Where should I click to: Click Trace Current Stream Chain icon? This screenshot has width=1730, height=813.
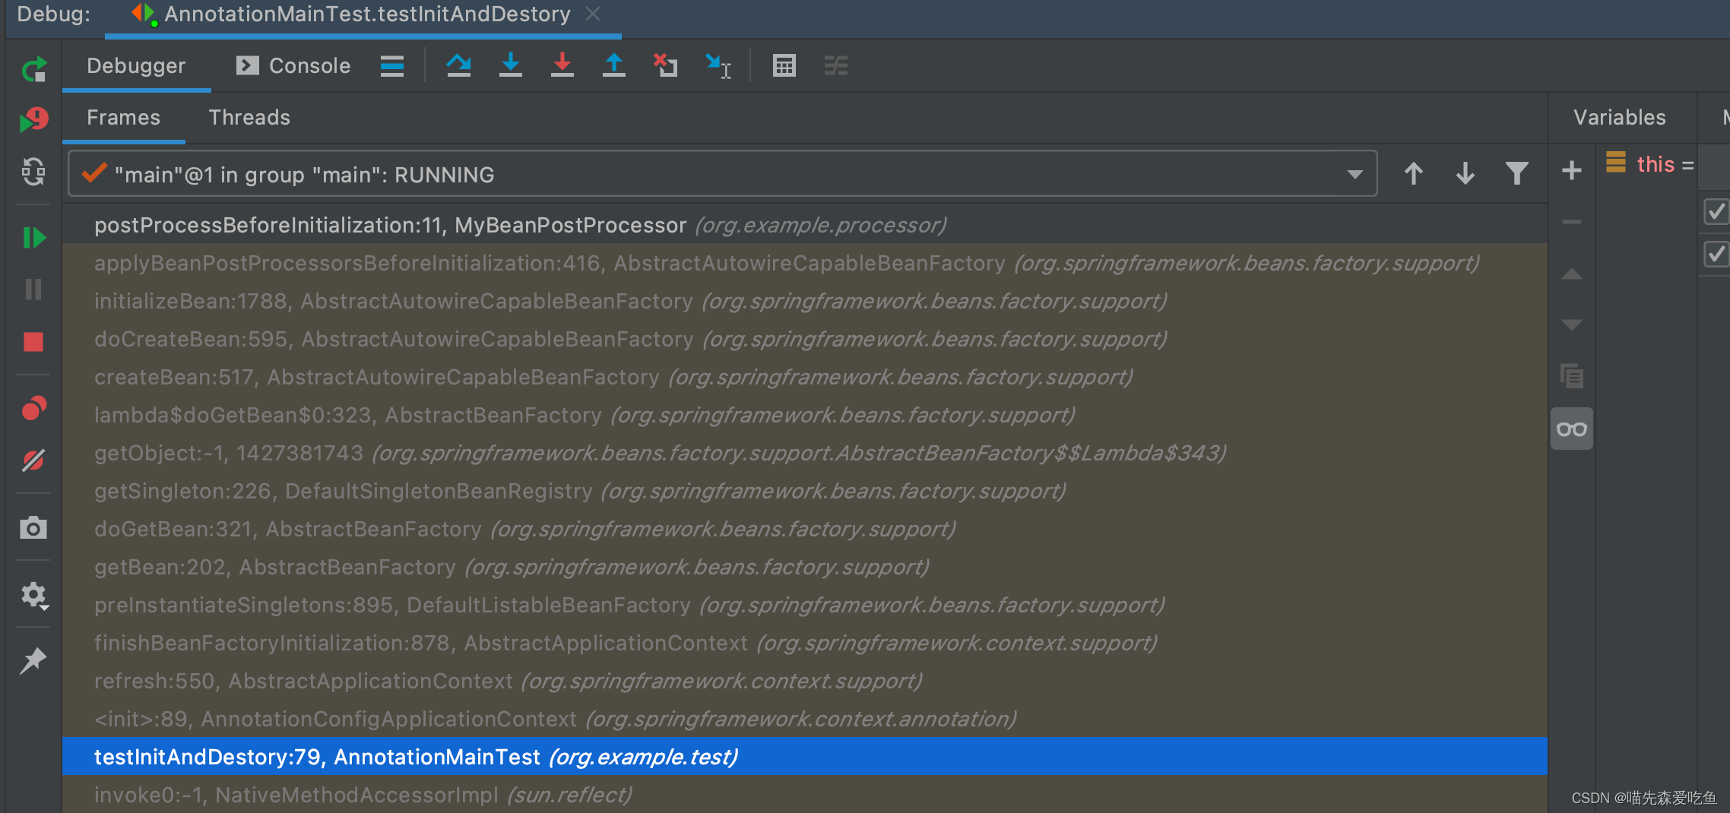tap(835, 66)
